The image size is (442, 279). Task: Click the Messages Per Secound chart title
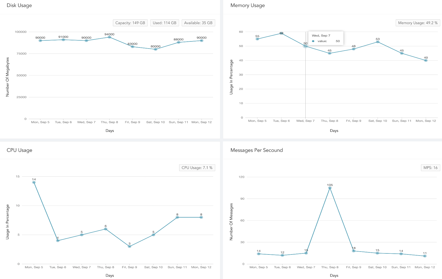click(x=256, y=150)
